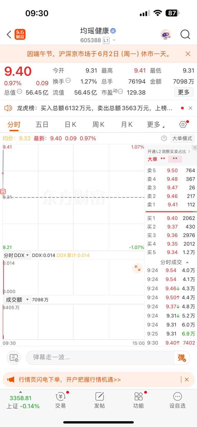The height and width of the screenshot is (427, 197).
Task: Select the 买1 9.40 order row
Action: (x=171, y=218)
